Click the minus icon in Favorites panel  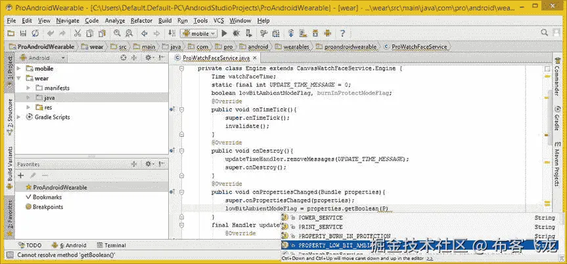(45, 176)
